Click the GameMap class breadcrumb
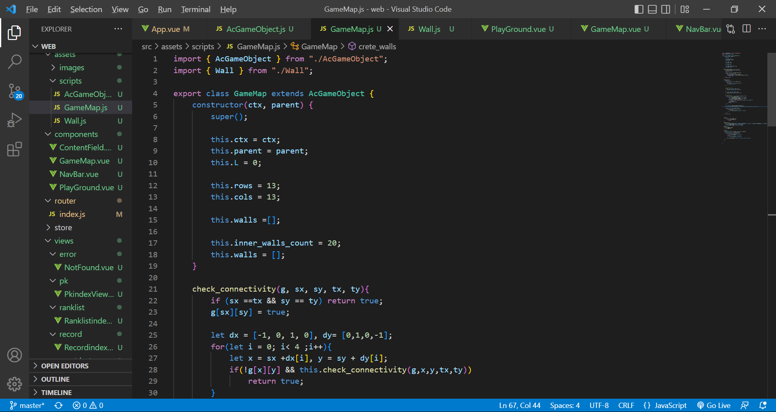The image size is (776, 412). point(314,46)
